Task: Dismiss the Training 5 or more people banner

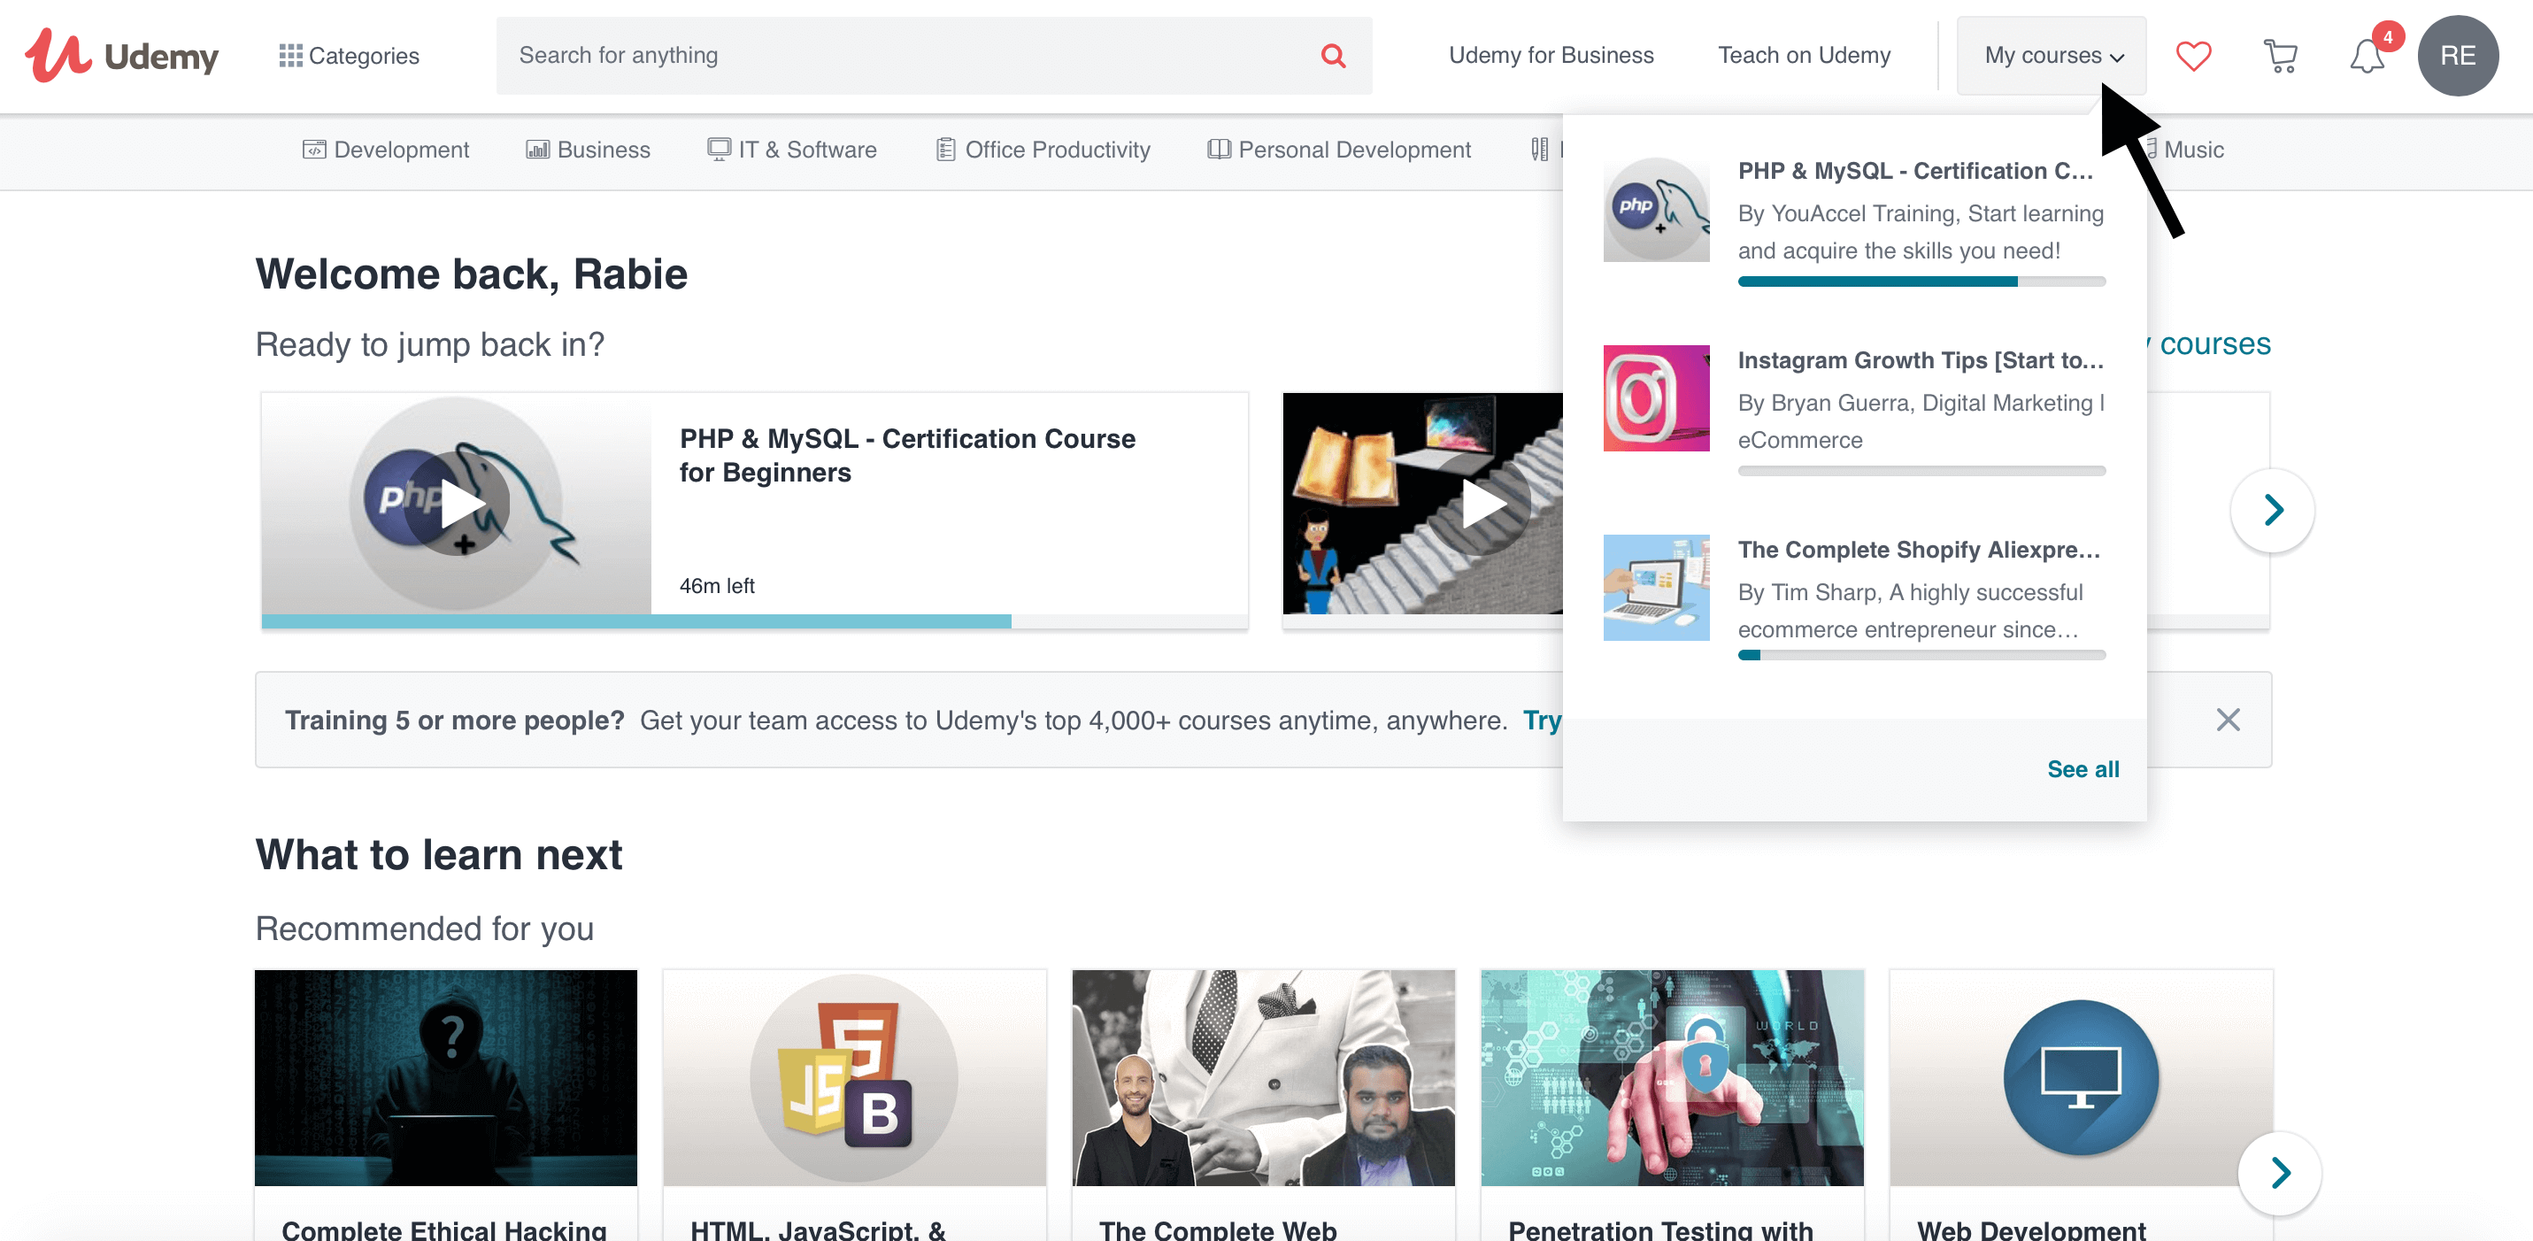Action: tap(2229, 720)
